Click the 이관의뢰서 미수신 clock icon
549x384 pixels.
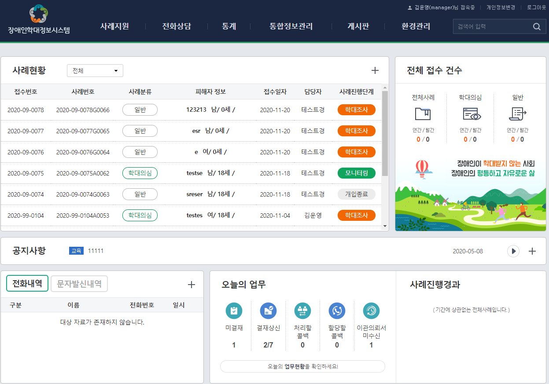coord(371,311)
